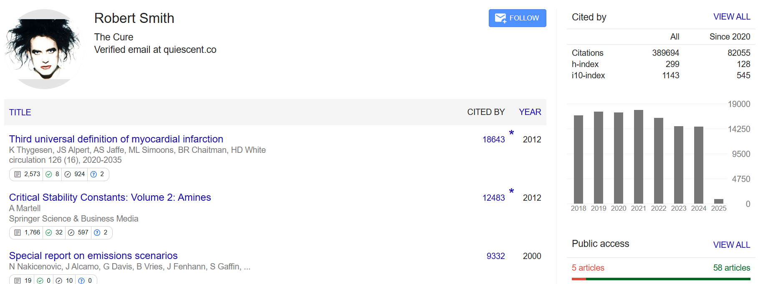Open 'Third universal definition of myocardial infarction' article
The height and width of the screenshot is (284, 763).
pos(116,139)
